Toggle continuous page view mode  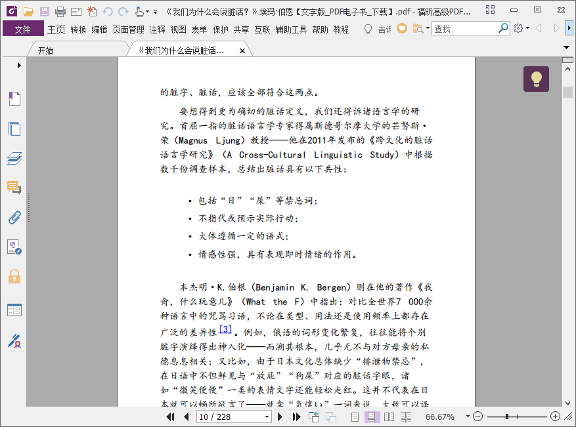point(371,417)
